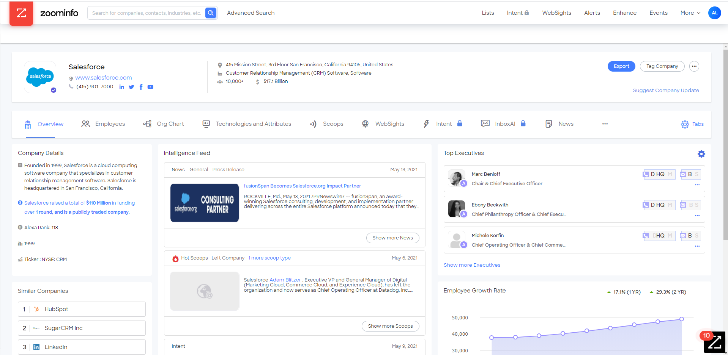Open Salesforce LinkedIn profile icon

tap(121, 87)
